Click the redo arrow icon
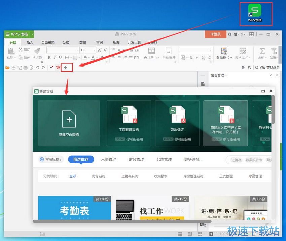 [x=43, y=68]
